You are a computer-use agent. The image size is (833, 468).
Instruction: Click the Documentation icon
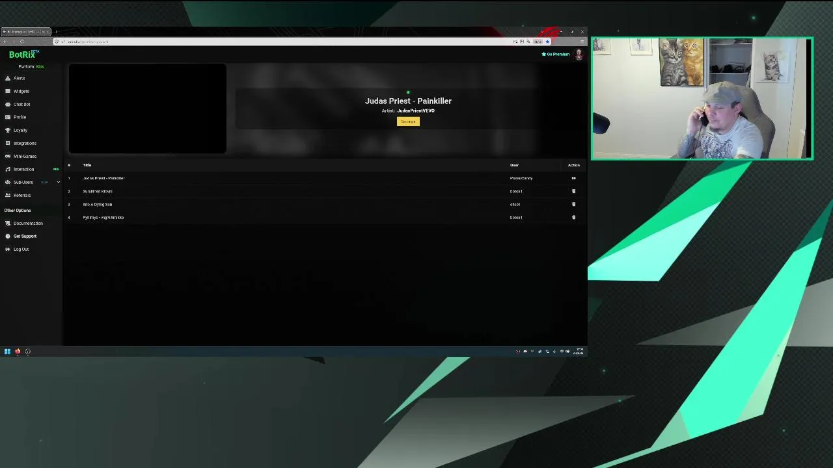point(7,223)
